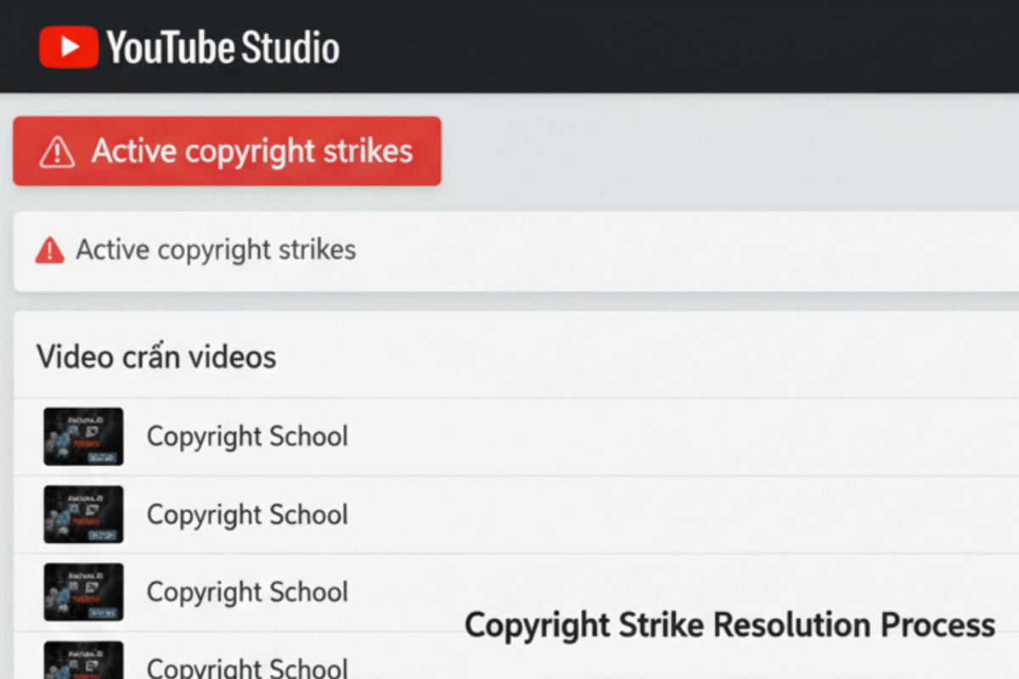Image resolution: width=1019 pixels, height=679 pixels.
Task: Select gray Active copyright strikes banner text
Action: pyautogui.click(x=216, y=250)
